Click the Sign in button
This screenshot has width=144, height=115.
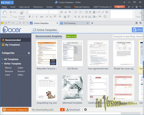pyautogui.click(x=120, y=7)
